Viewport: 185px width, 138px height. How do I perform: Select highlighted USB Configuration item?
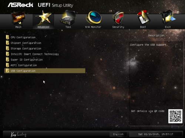click(45, 71)
